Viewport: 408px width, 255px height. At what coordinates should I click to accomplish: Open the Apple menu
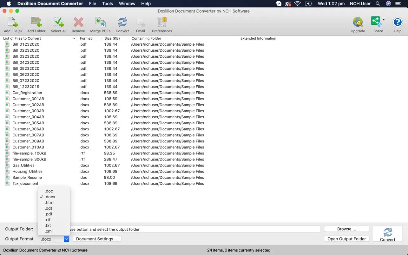coord(9,4)
